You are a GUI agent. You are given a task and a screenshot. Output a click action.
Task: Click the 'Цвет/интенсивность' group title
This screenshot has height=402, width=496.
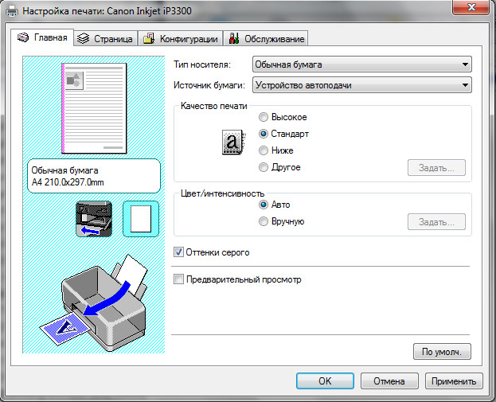point(222,193)
